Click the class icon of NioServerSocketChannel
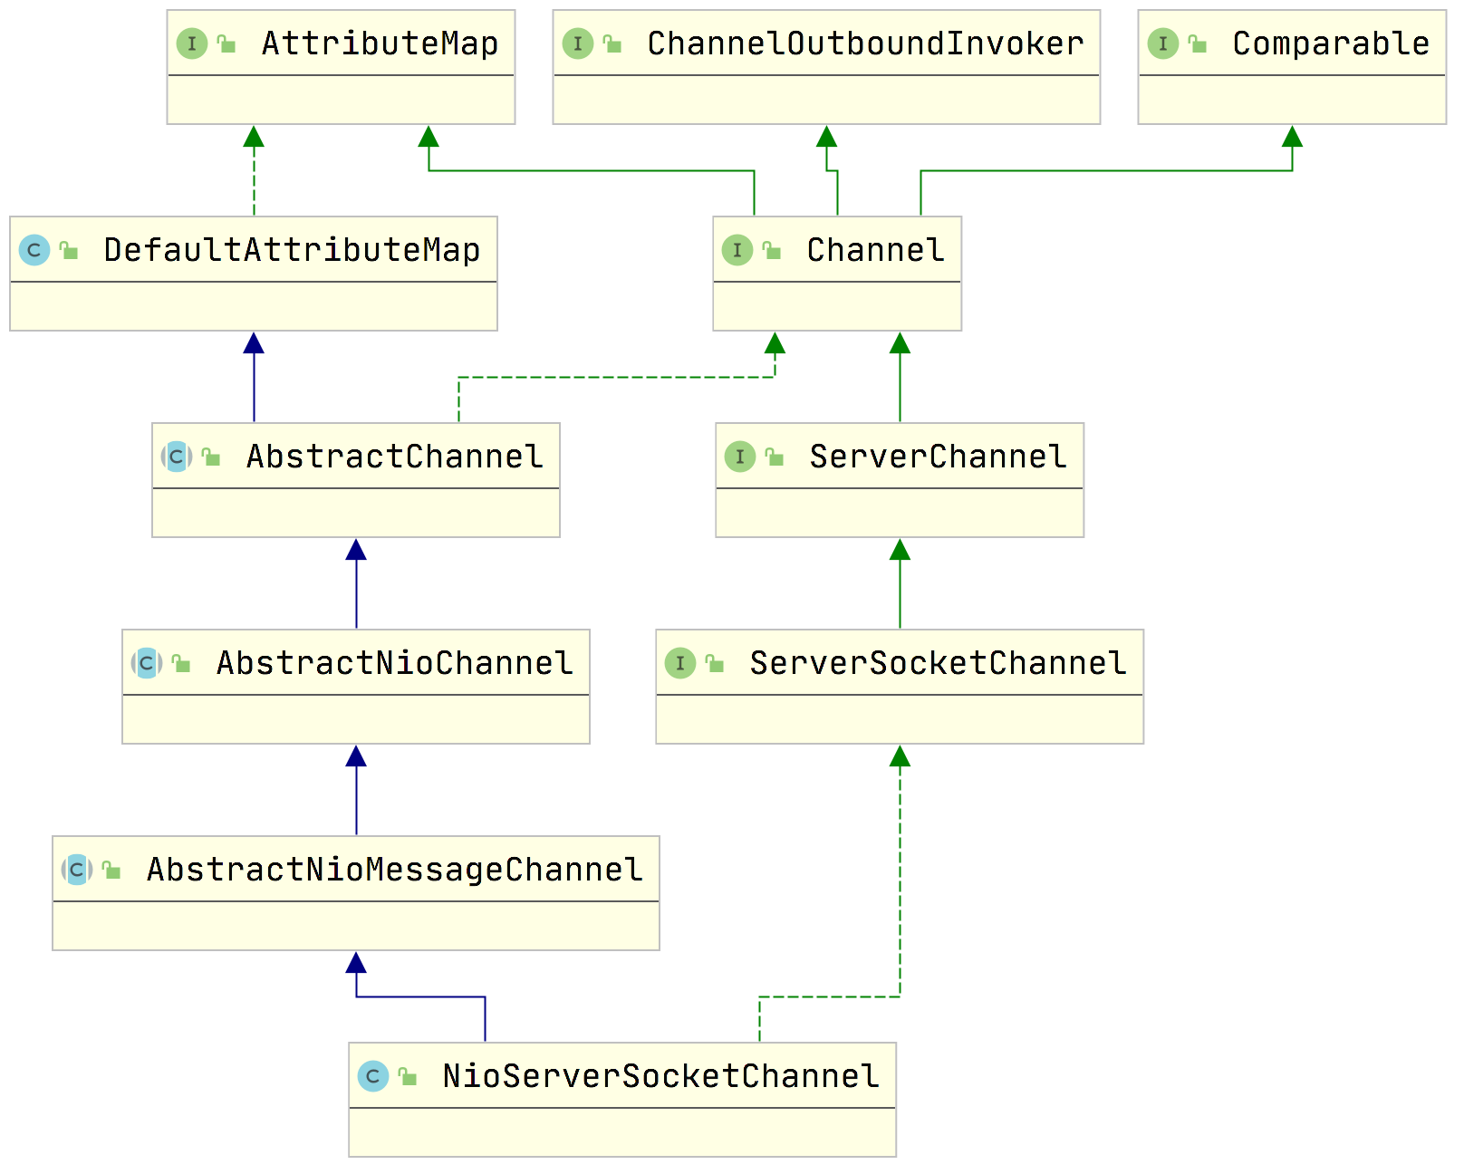This screenshot has width=1464, height=1174. tap(373, 1076)
